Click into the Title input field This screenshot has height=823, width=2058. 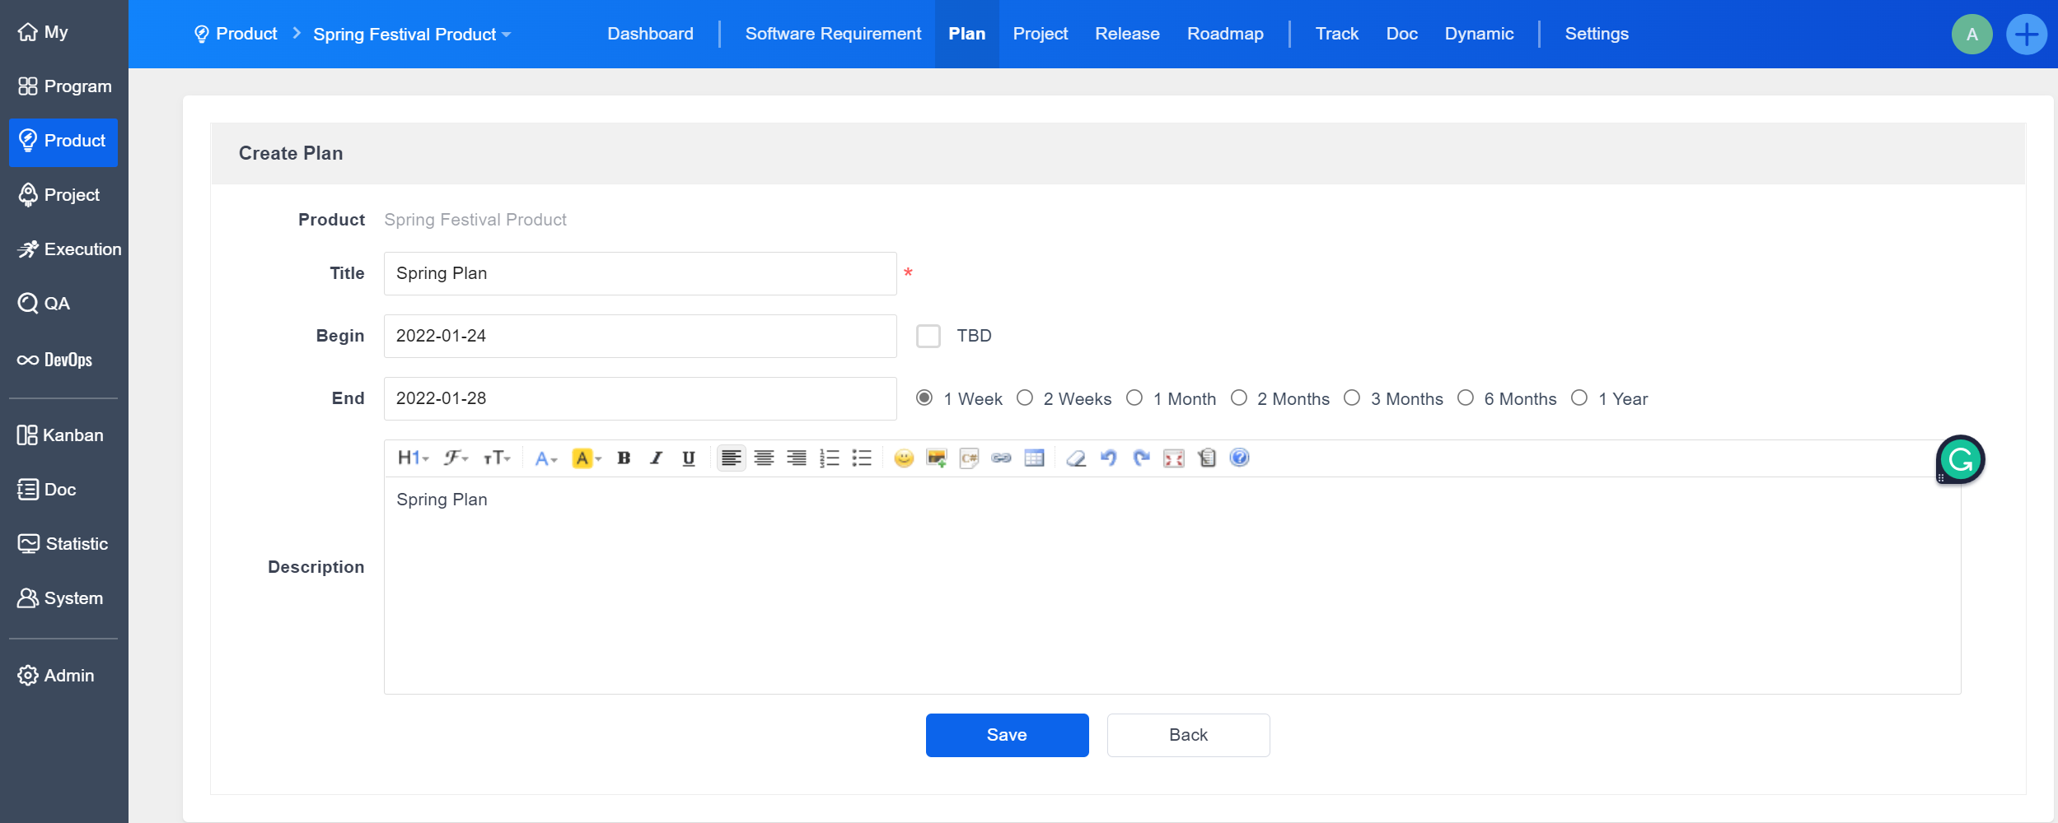pyautogui.click(x=639, y=273)
